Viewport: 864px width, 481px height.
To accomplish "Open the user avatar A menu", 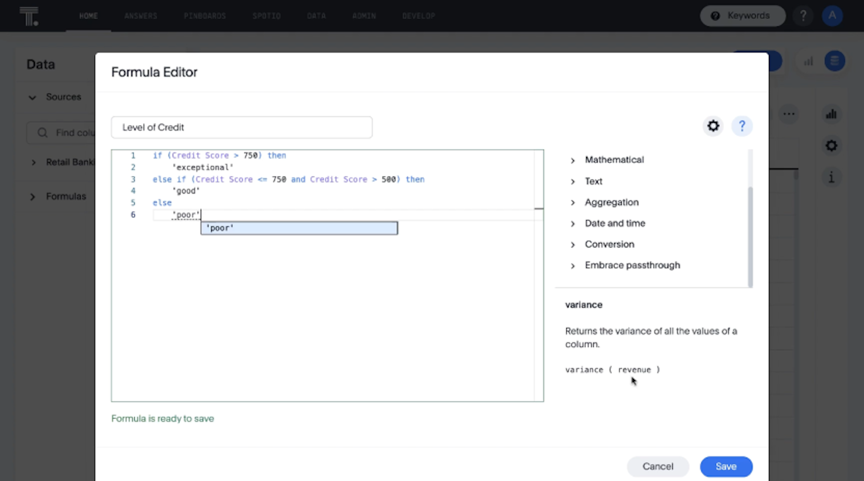I will tap(832, 16).
